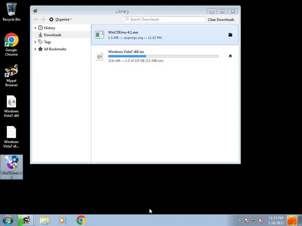The height and width of the screenshot is (226, 302).
Task: Show hidden system tray icons
Action: [239, 220]
